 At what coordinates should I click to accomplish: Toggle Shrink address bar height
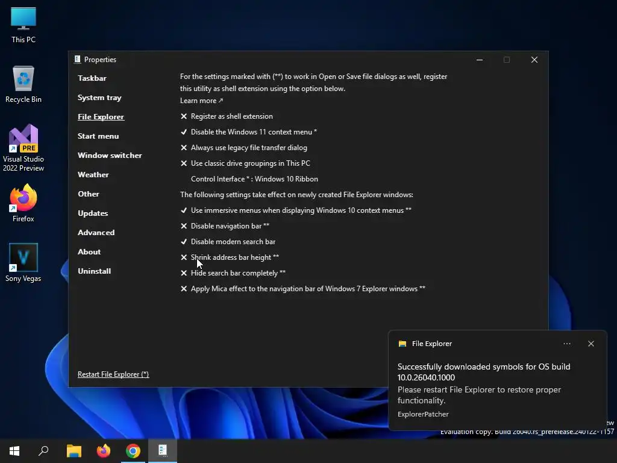(x=230, y=257)
